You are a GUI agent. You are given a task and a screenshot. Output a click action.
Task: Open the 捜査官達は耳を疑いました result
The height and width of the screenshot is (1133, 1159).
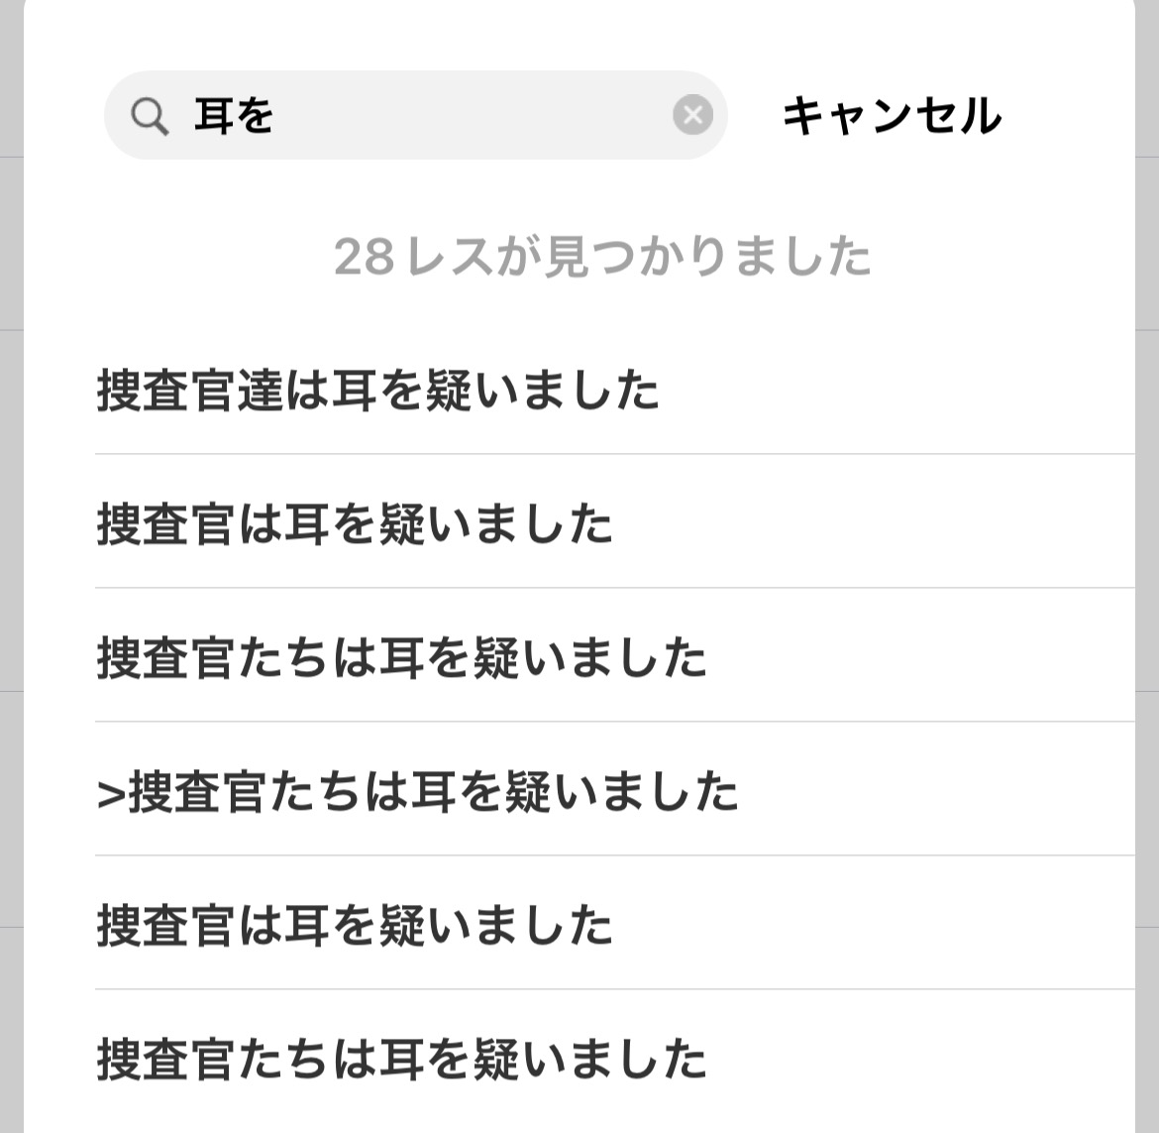coord(377,389)
